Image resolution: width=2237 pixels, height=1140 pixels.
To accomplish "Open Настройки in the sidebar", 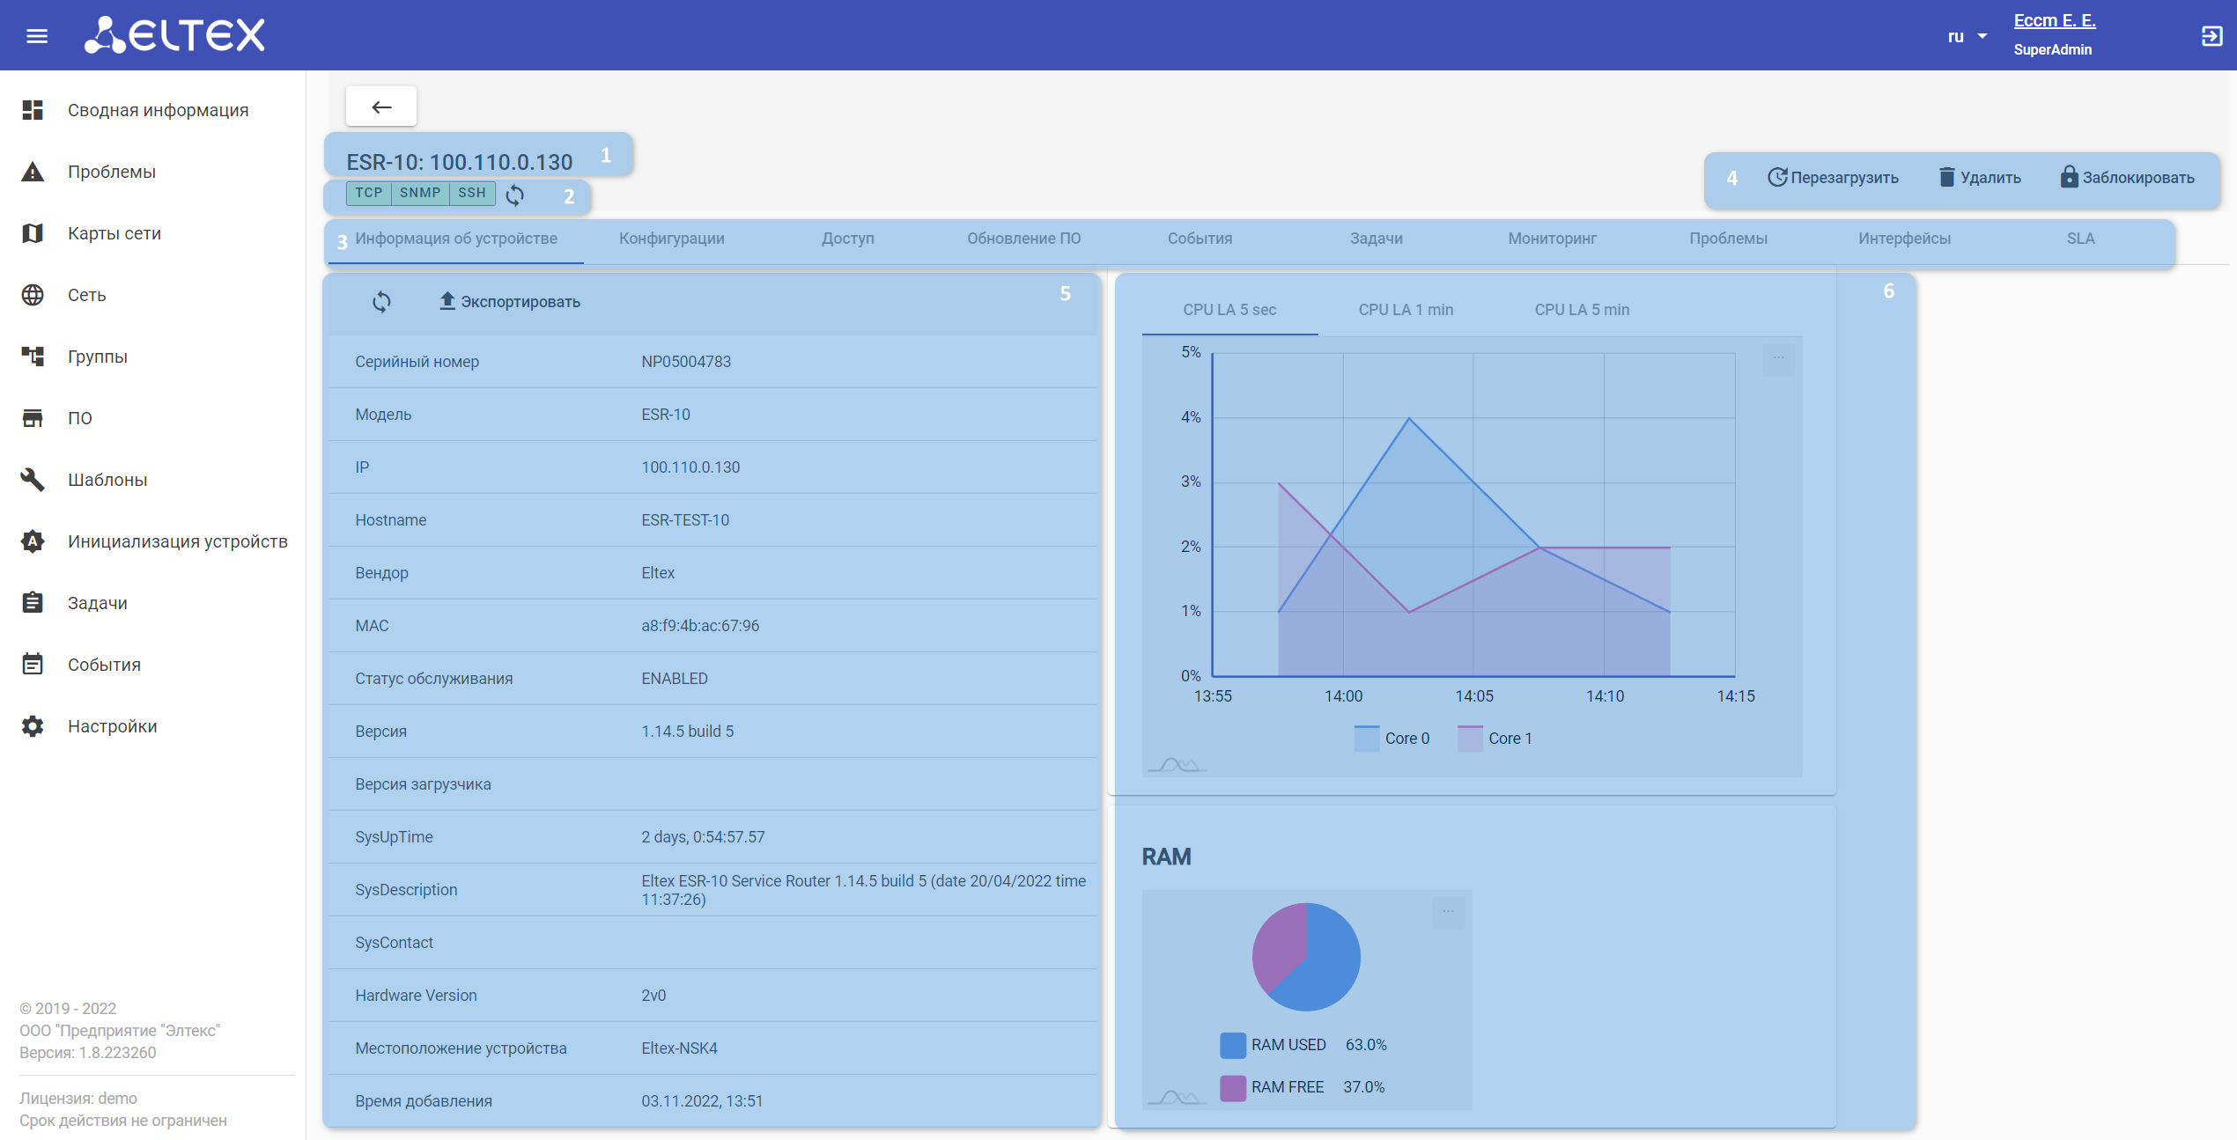I will point(112,726).
